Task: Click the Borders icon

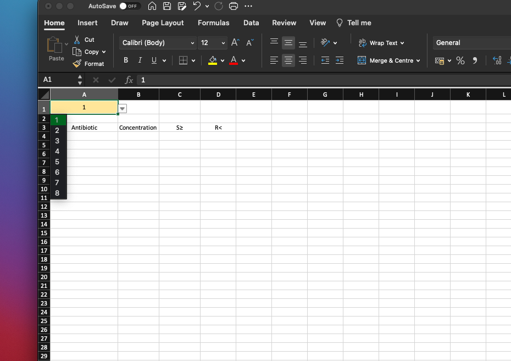Action: [x=183, y=60]
